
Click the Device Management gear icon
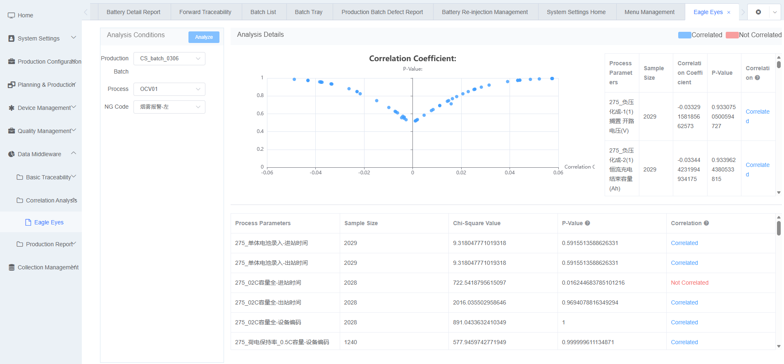[x=12, y=108]
